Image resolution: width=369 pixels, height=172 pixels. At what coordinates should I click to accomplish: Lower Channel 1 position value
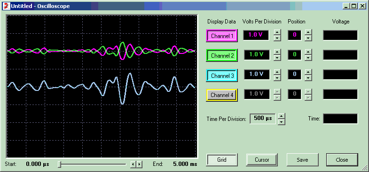(x=308, y=38)
